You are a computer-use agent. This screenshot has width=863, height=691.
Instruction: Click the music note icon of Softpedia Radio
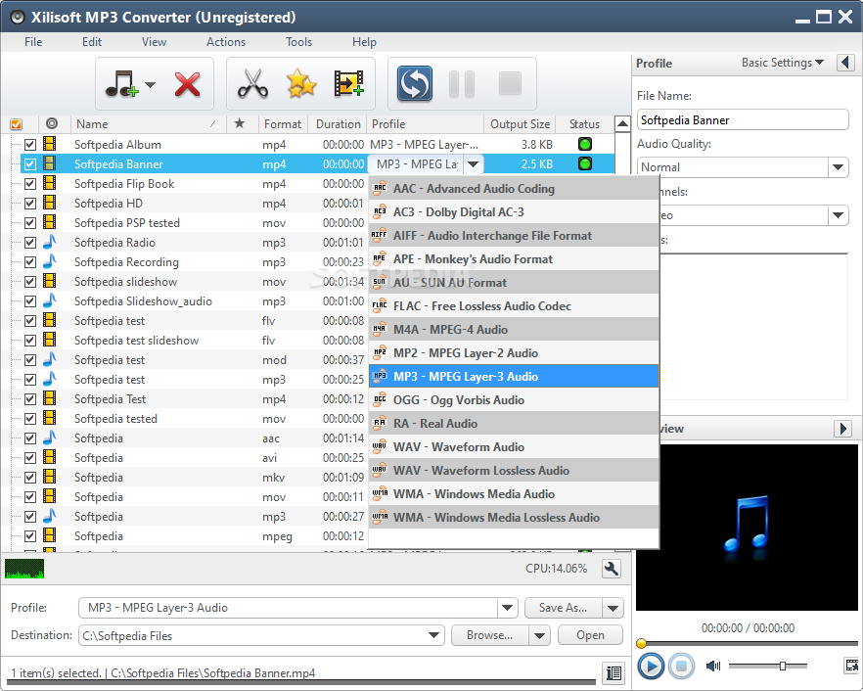coord(50,242)
